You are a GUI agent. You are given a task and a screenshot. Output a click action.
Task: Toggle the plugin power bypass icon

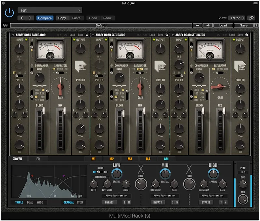(9, 13)
